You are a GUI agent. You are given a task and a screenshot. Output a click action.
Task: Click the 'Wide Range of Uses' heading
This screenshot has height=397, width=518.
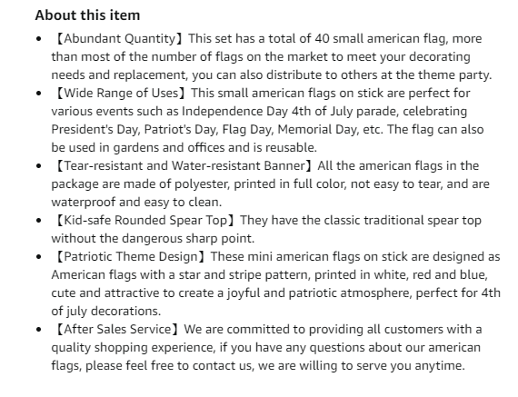pyautogui.click(x=121, y=94)
